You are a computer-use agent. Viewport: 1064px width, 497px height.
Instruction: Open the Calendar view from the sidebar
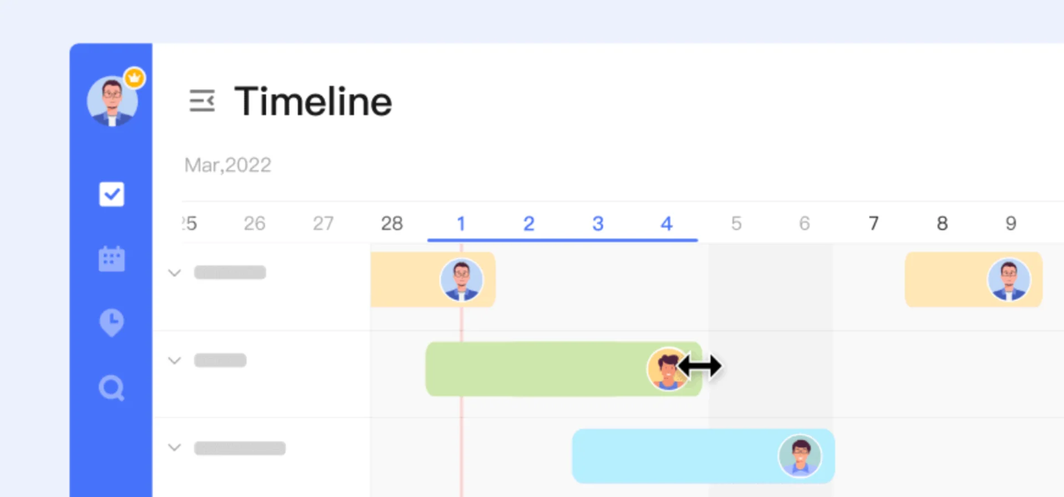(x=111, y=258)
